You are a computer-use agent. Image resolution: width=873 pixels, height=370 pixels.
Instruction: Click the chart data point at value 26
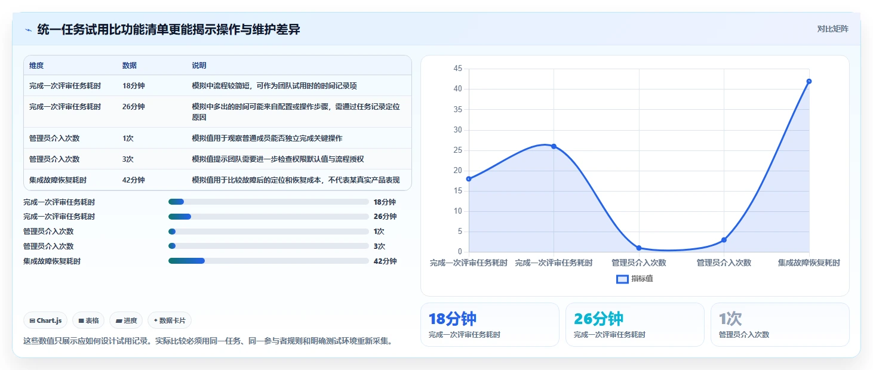[x=554, y=146]
